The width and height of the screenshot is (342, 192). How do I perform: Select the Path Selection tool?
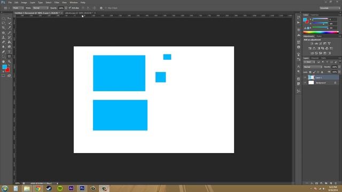pyautogui.click(x=3, y=57)
